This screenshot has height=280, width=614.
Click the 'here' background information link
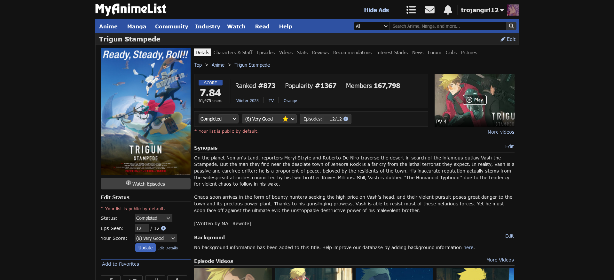468,247
